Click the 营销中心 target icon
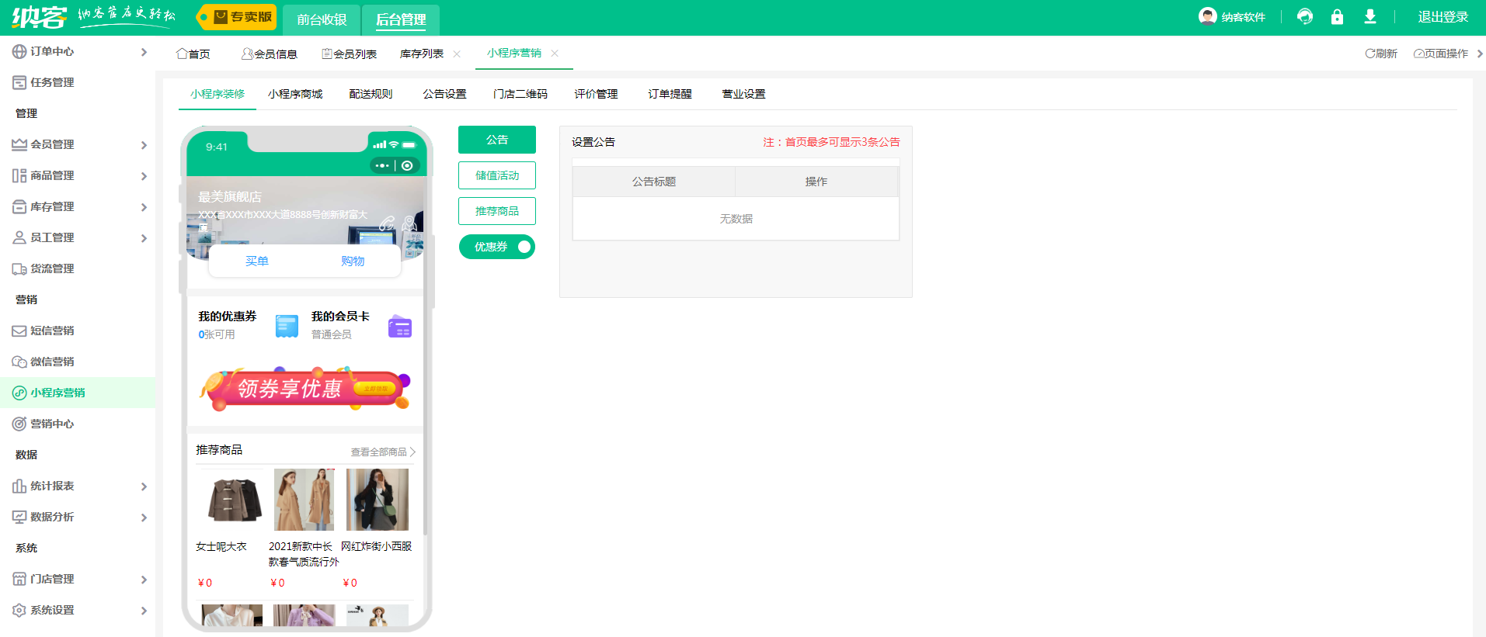The image size is (1486, 637). click(19, 424)
